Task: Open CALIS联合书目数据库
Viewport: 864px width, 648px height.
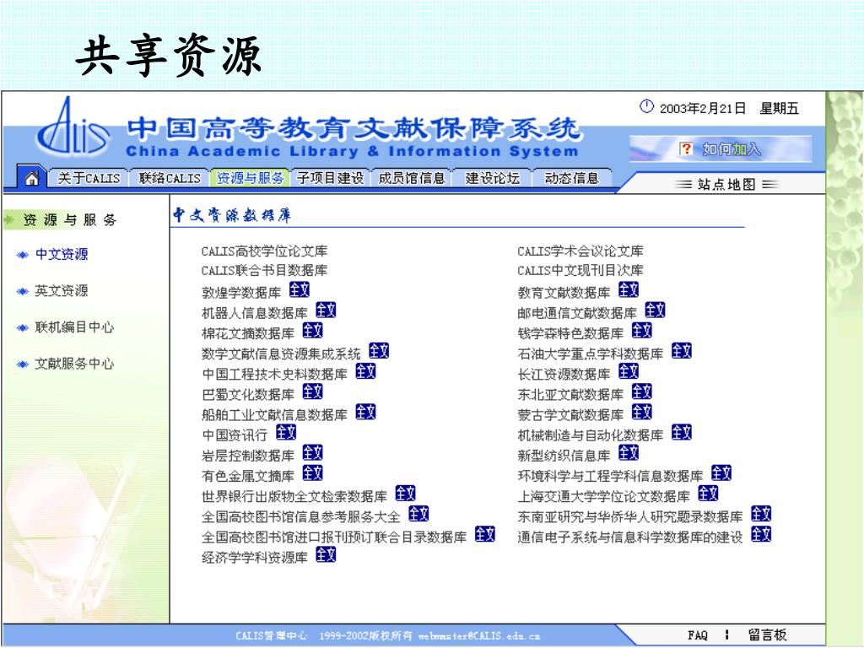Action: [264, 271]
